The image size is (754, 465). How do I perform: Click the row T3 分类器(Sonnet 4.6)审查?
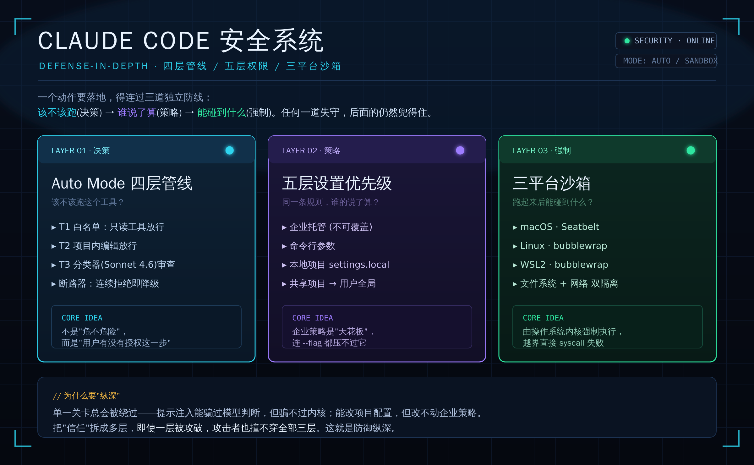coord(113,265)
